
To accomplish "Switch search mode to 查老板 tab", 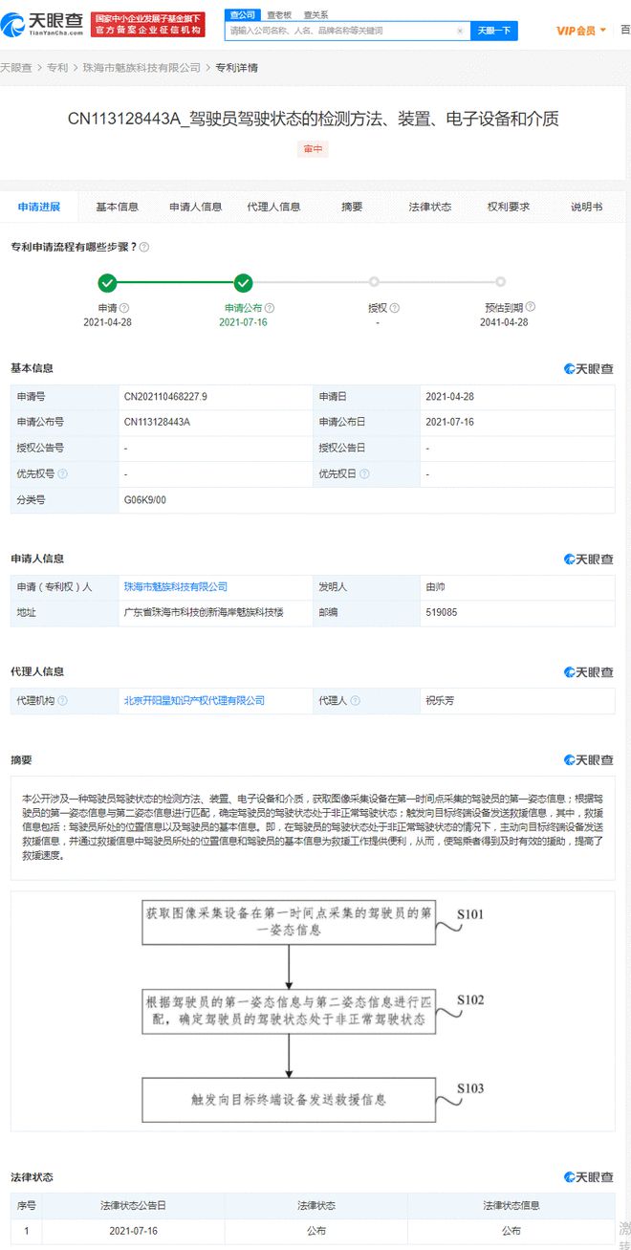I will pos(279,14).
